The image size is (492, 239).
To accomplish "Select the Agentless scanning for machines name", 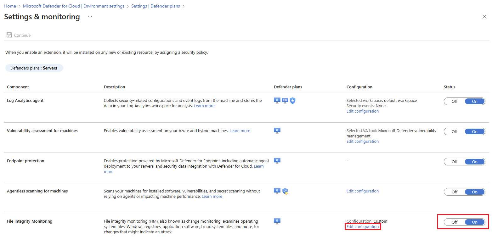I will point(37,191).
